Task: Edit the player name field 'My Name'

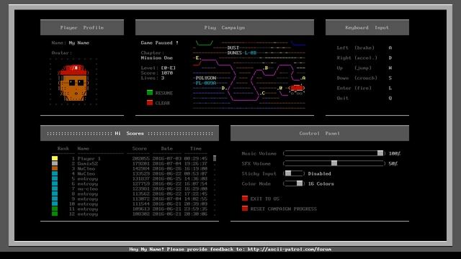Action: pyautogui.click(x=79, y=43)
